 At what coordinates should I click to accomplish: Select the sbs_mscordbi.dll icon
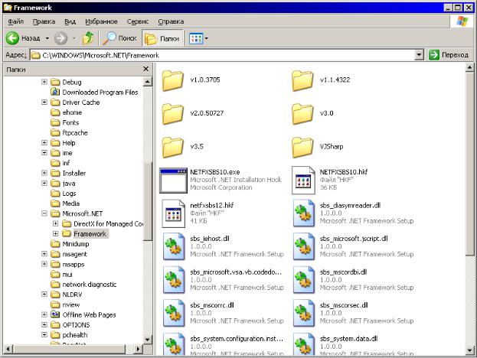click(303, 280)
